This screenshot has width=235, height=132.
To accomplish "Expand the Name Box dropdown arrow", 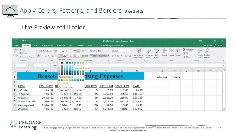I will click(x=27, y=66).
